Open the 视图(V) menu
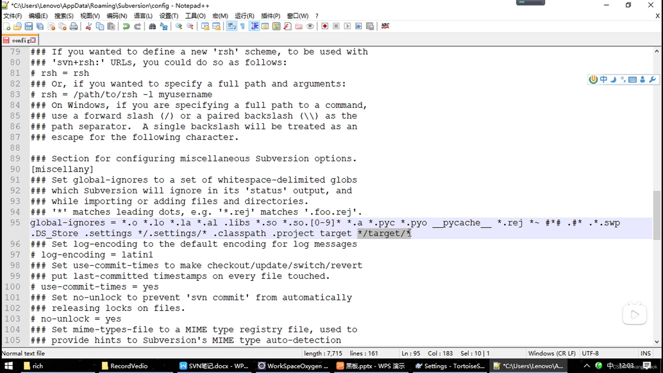The width and height of the screenshot is (663, 373). click(90, 16)
